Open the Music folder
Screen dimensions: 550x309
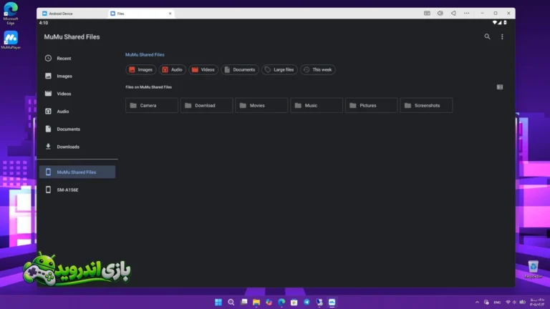tap(317, 105)
